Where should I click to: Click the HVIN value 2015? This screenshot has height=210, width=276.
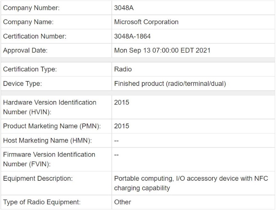tap(122, 103)
